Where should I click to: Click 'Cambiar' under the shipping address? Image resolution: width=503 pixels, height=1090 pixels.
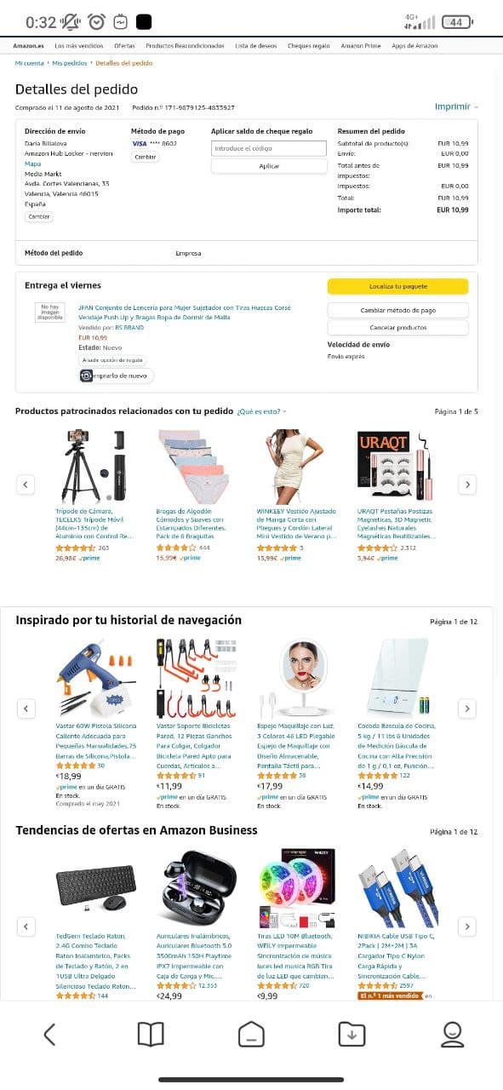(39, 217)
